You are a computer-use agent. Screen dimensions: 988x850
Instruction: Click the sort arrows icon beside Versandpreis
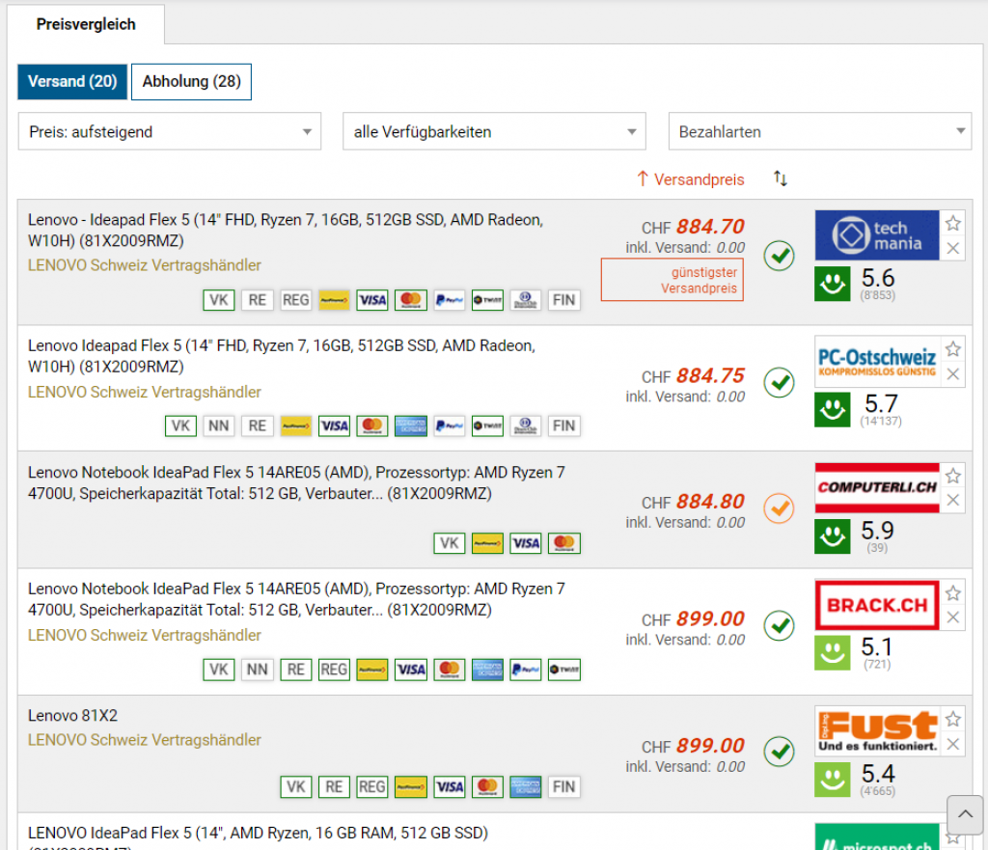tap(781, 178)
